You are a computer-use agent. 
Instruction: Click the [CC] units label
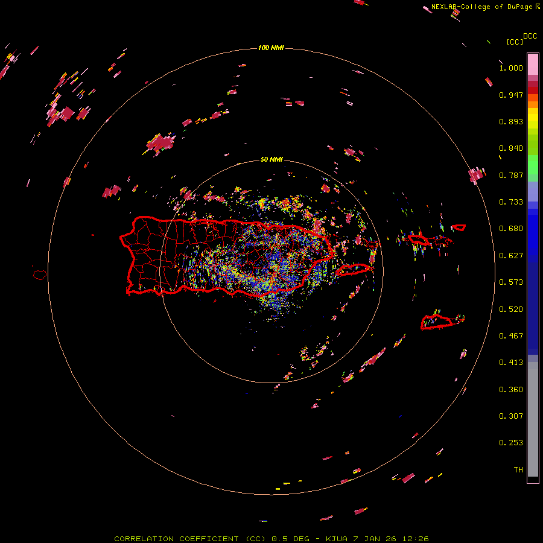pos(515,42)
